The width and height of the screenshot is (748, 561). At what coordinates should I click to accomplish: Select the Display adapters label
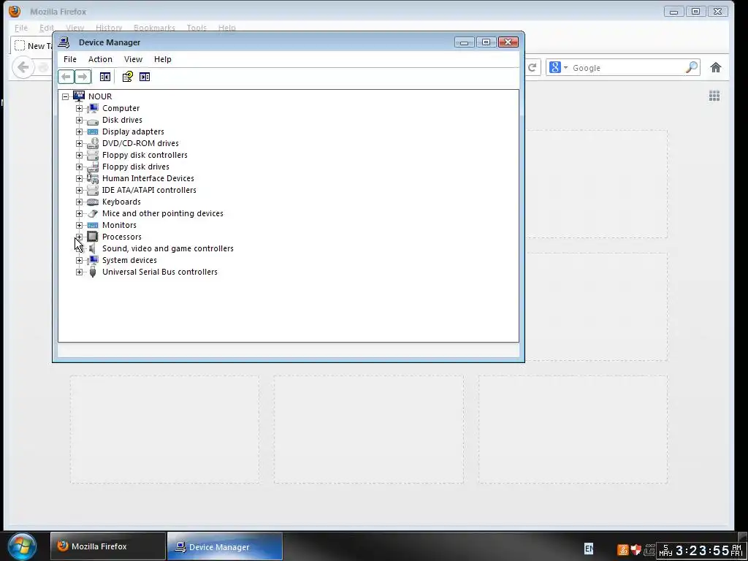click(x=133, y=131)
